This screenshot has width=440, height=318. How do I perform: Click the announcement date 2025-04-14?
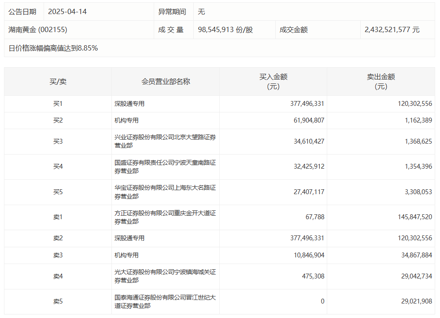[67, 12]
